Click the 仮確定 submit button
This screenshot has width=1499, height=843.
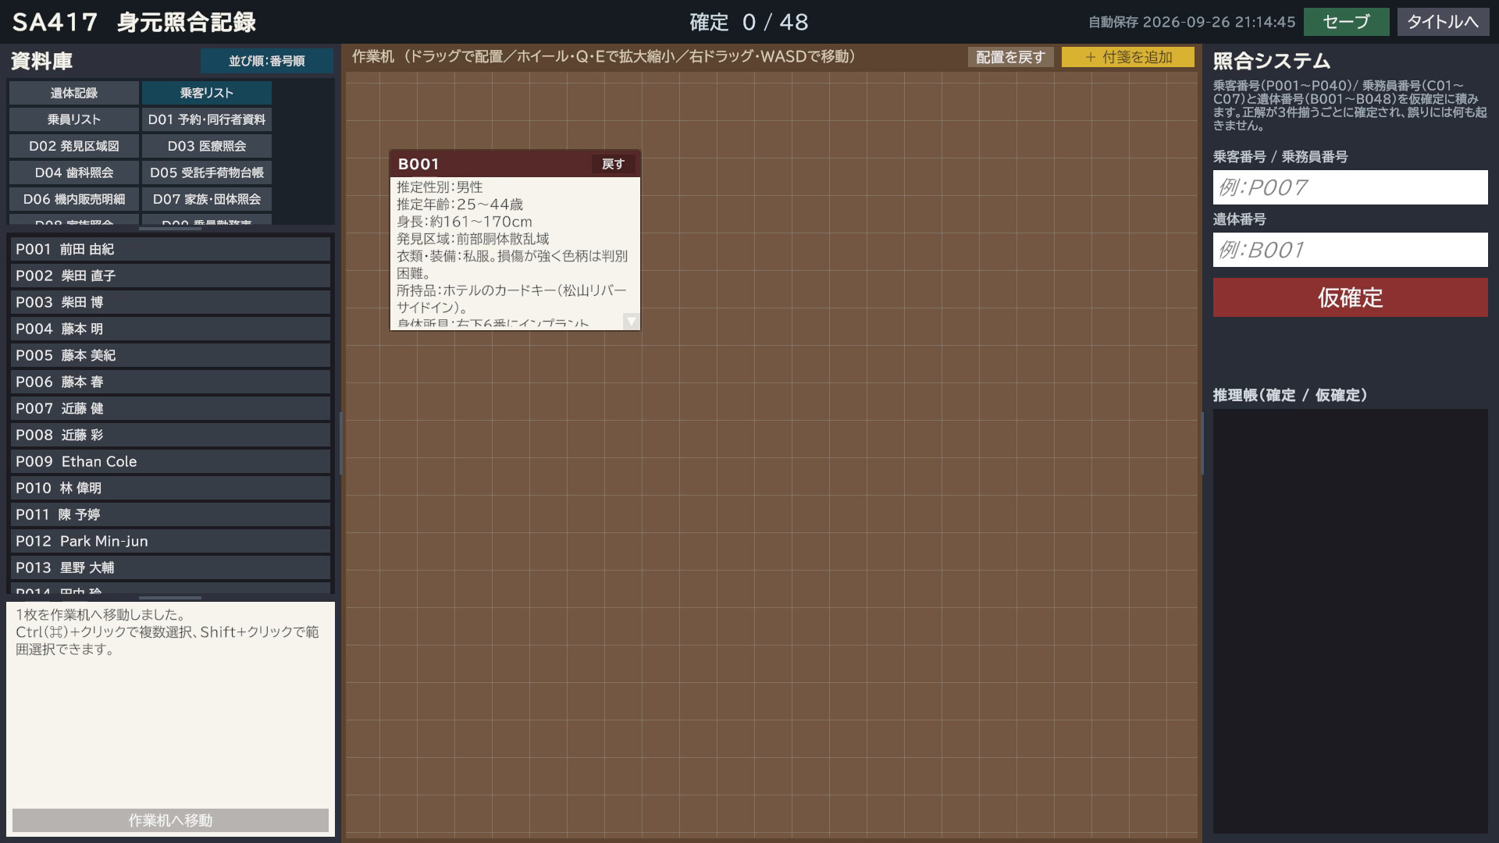(1350, 297)
